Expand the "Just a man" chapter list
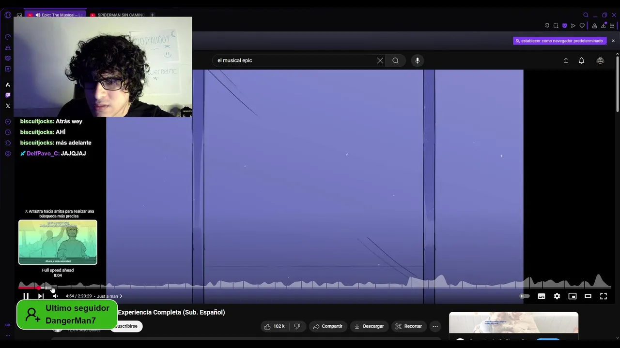620x348 pixels. click(110, 296)
